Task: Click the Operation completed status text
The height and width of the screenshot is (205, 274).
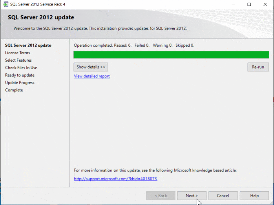Action: coord(134,46)
